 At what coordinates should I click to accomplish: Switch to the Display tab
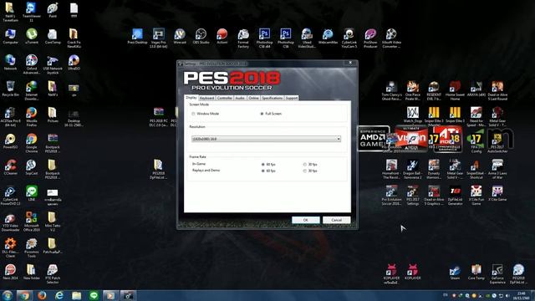click(191, 98)
